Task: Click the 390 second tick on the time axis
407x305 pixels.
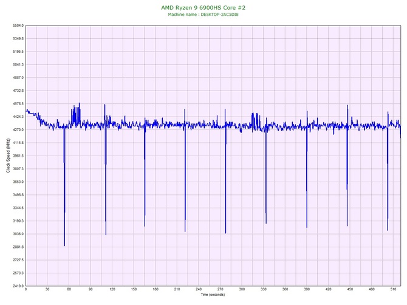Action: click(307, 289)
